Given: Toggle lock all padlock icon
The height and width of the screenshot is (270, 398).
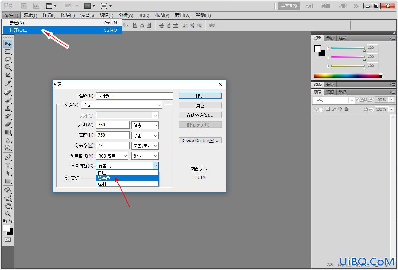Looking at the screenshot, I should pyautogui.click(x=346, y=109).
